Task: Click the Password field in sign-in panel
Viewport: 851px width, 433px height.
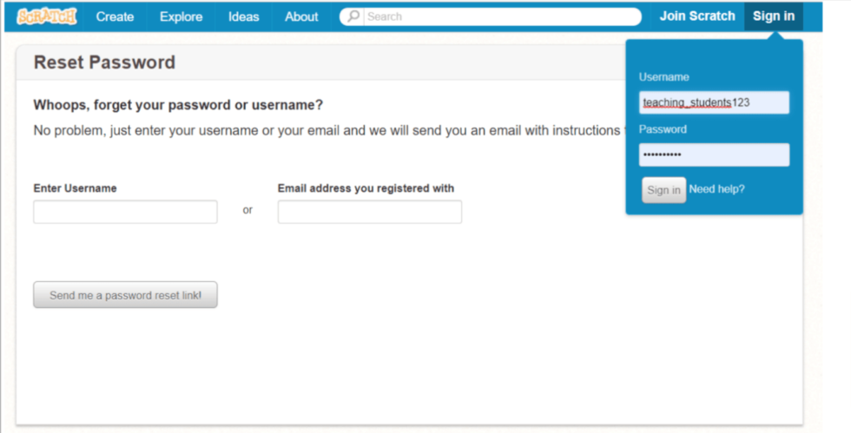Action: click(x=714, y=154)
